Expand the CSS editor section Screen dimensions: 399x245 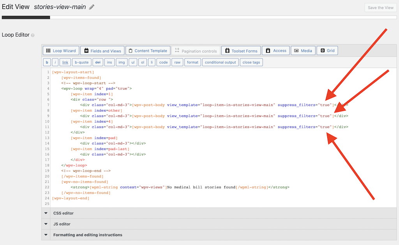(219, 213)
